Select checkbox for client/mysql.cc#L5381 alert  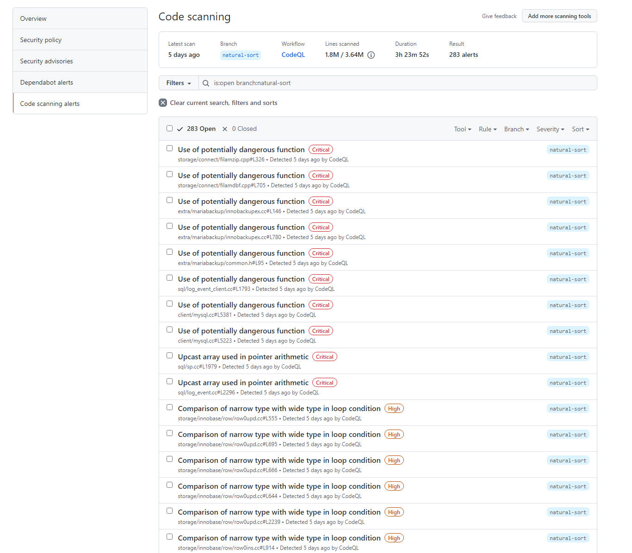click(x=169, y=304)
